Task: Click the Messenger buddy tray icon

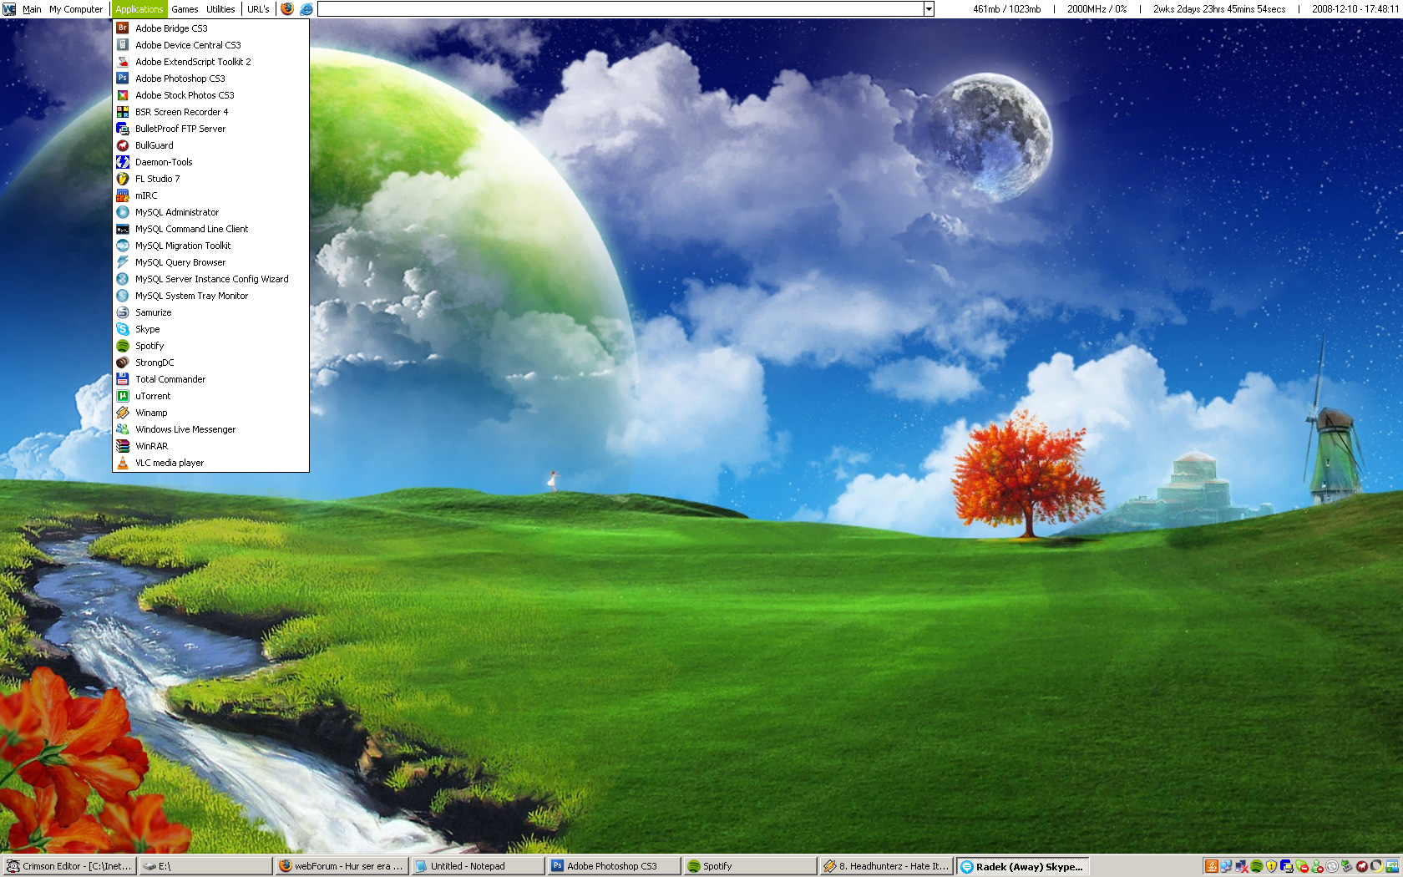Action: pyautogui.click(x=1317, y=866)
